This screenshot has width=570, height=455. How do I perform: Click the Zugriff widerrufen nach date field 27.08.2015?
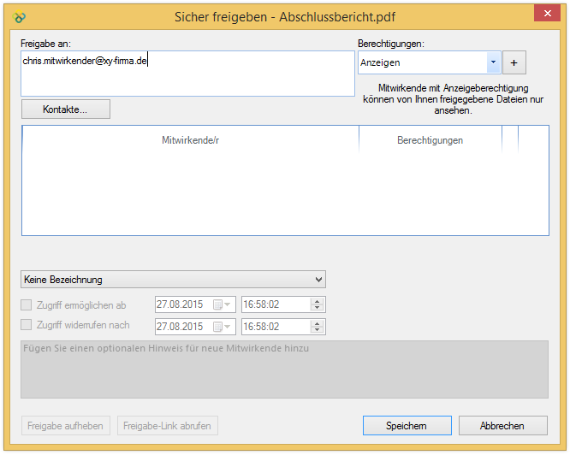(x=196, y=327)
